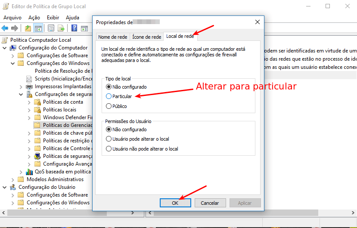Select Configuração Avançada tree item
This screenshot has height=228, width=357.
67,164
